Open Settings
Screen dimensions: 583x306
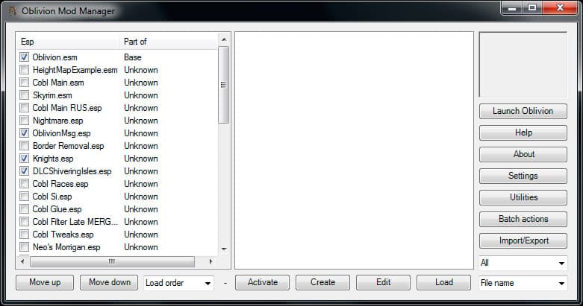(523, 176)
